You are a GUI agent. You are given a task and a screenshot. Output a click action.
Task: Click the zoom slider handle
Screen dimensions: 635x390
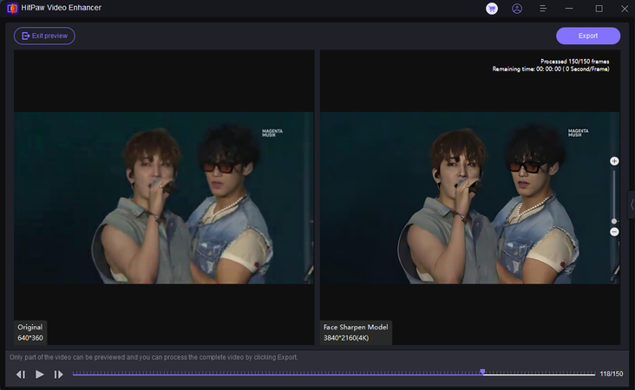(614, 221)
